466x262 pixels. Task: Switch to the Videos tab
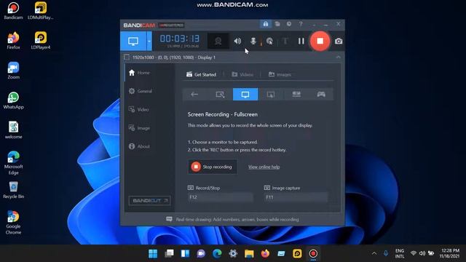pyautogui.click(x=242, y=74)
